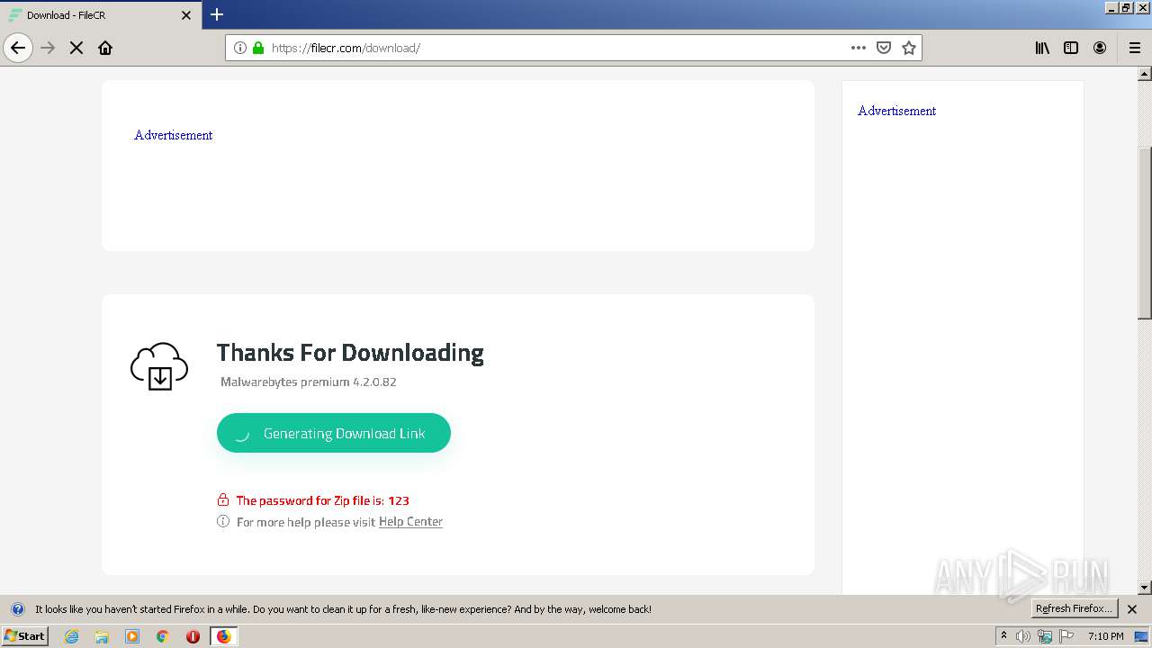Click the cloud download icon
The width and height of the screenshot is (1152, 648).
click(159, 366)
